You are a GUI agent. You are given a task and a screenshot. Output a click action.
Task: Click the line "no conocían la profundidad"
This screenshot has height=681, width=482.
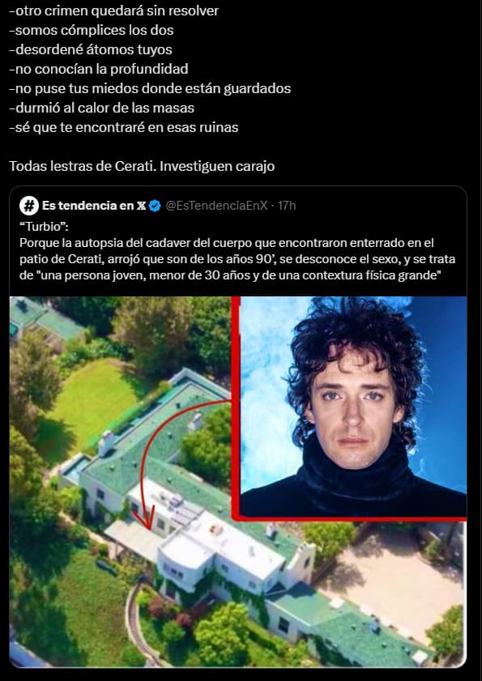(99, 69)
